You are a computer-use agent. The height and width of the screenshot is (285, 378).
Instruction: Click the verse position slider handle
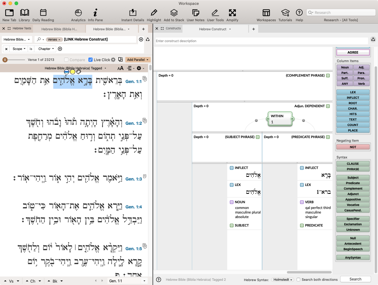coord(5,60)
